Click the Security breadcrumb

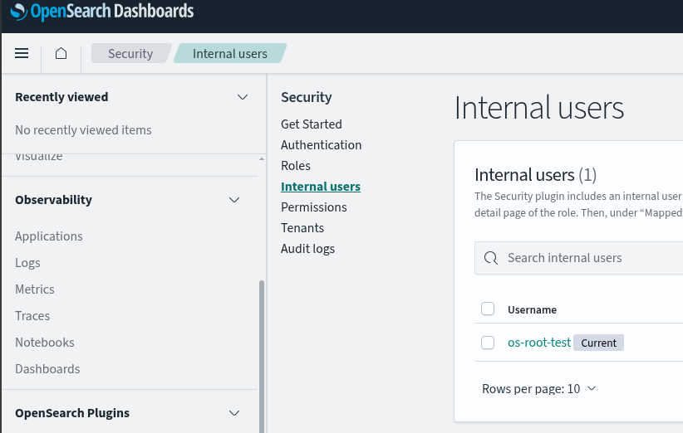tap(130, 53)
